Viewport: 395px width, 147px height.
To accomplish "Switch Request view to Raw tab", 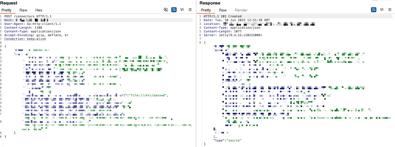I will pyautogui.click(x=23, y=10).
